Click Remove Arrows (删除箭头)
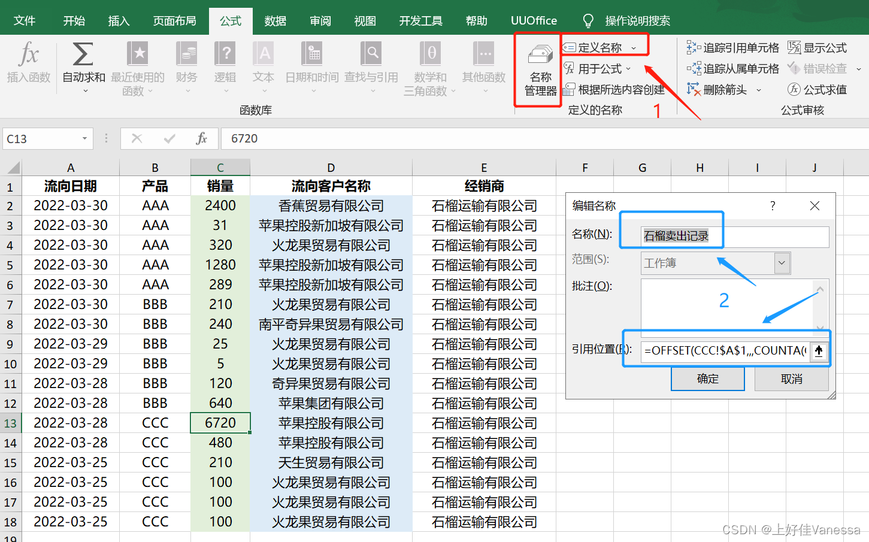This screenshot has width=869, height=542. tap(717, 90)
